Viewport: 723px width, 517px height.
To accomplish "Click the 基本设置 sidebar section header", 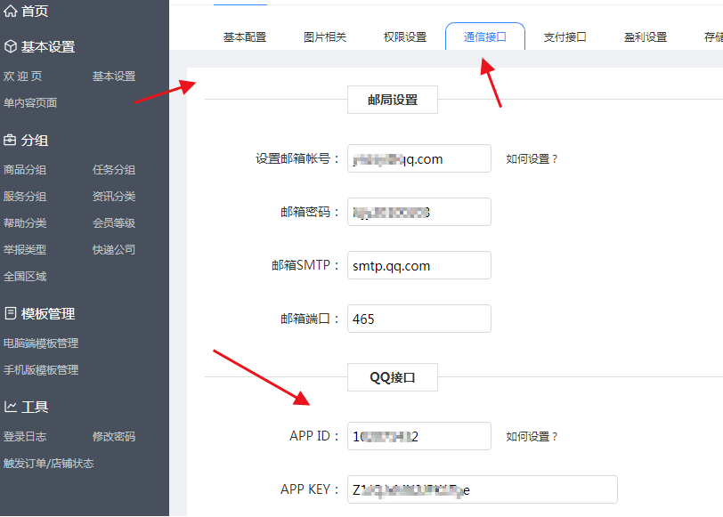I will pos(48,47).
